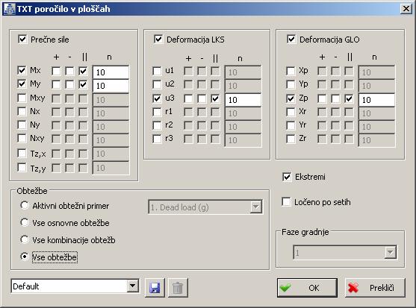This screenshot has height=308, width=416.
Task: Toggle the Mx checkbox
Action: (22, 70)
